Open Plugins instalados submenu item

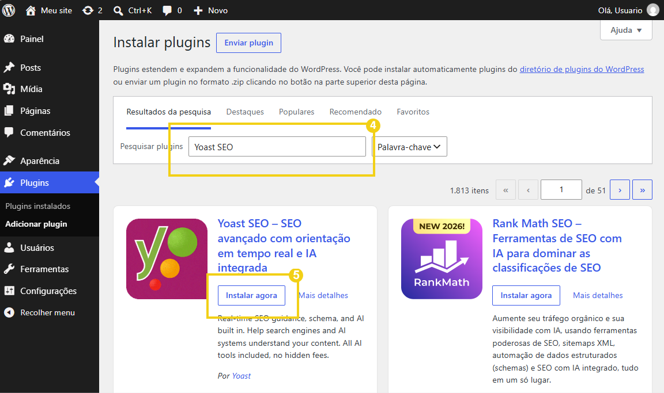[37, 206]
